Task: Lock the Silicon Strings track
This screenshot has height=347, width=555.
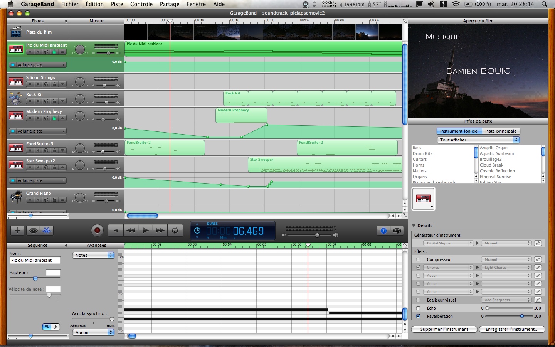Action: (x=54, y=84)
